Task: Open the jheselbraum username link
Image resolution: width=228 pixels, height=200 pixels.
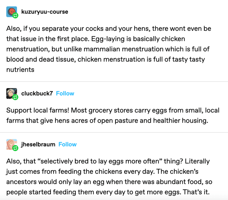Action: click(x=38, y=144)
